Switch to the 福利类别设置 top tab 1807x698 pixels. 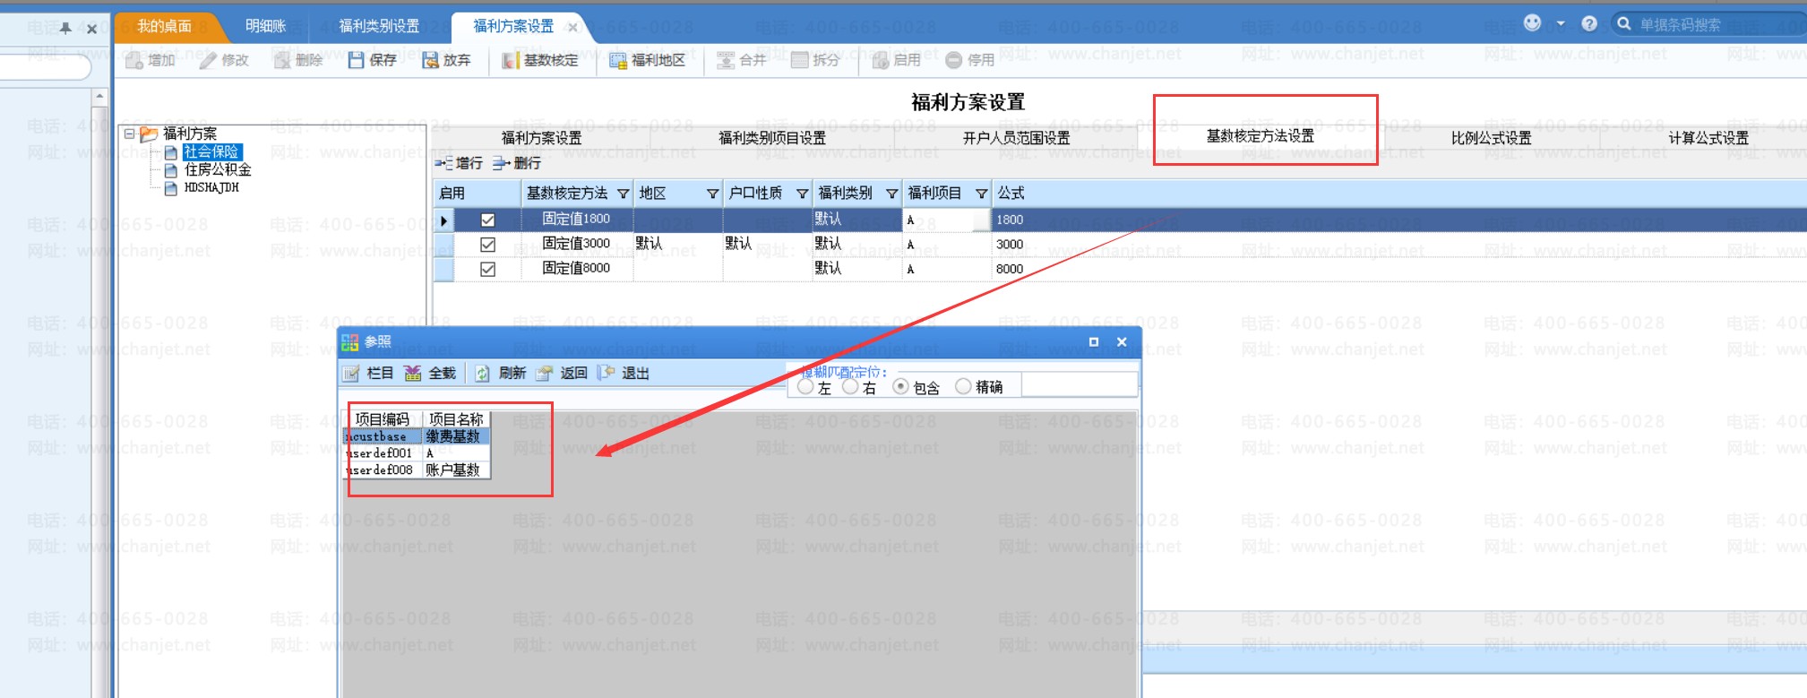pos(379,26)
